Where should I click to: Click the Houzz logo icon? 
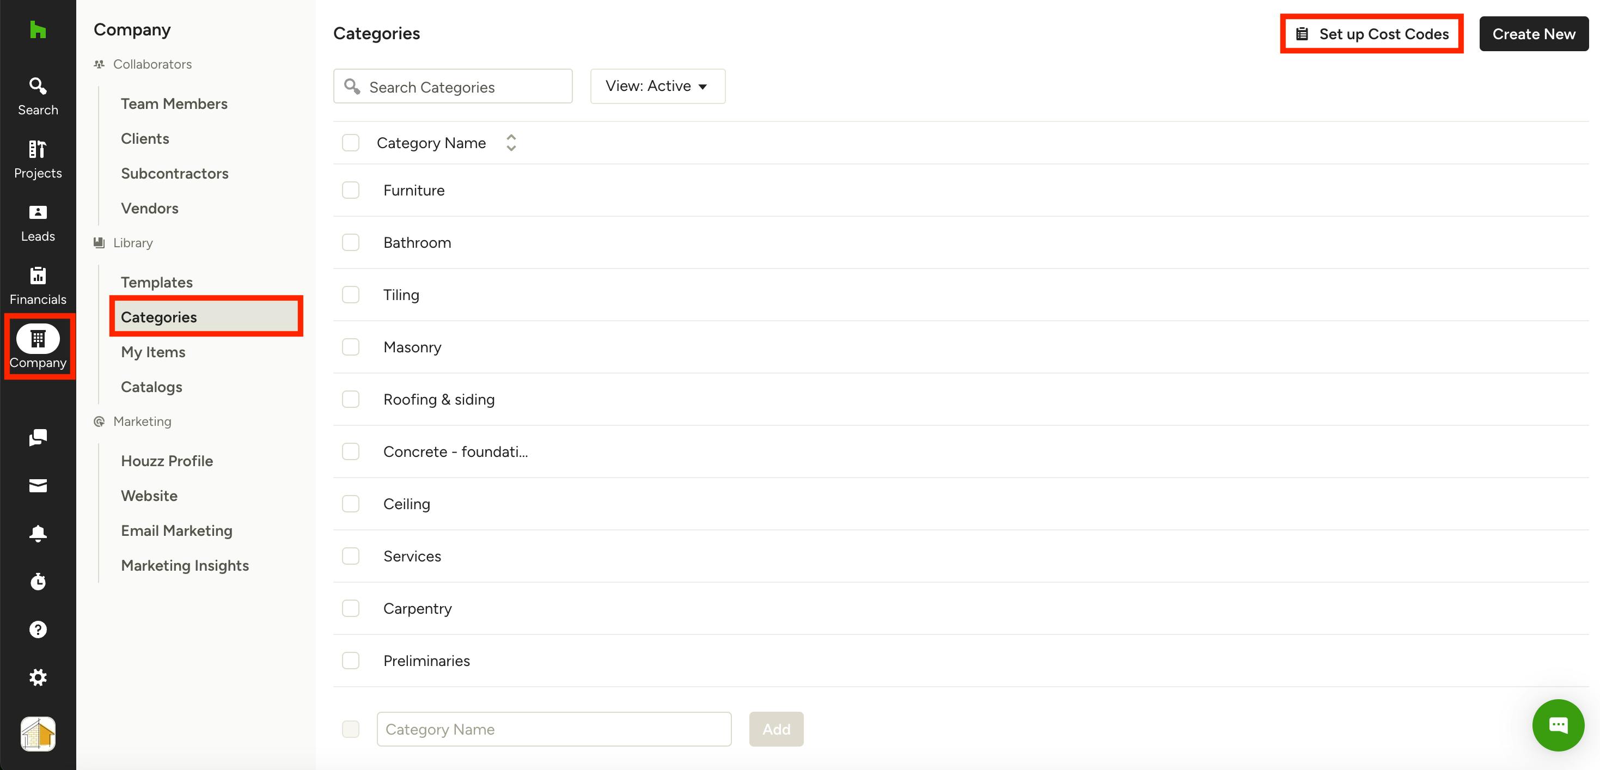click(38, 30)
